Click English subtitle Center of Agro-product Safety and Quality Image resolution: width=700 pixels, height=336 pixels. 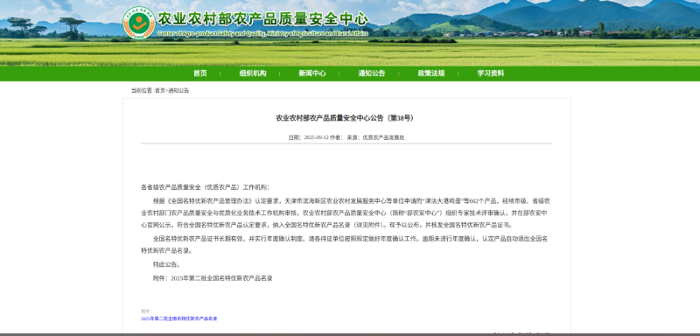pyautogui.click(x=263, y=34)
